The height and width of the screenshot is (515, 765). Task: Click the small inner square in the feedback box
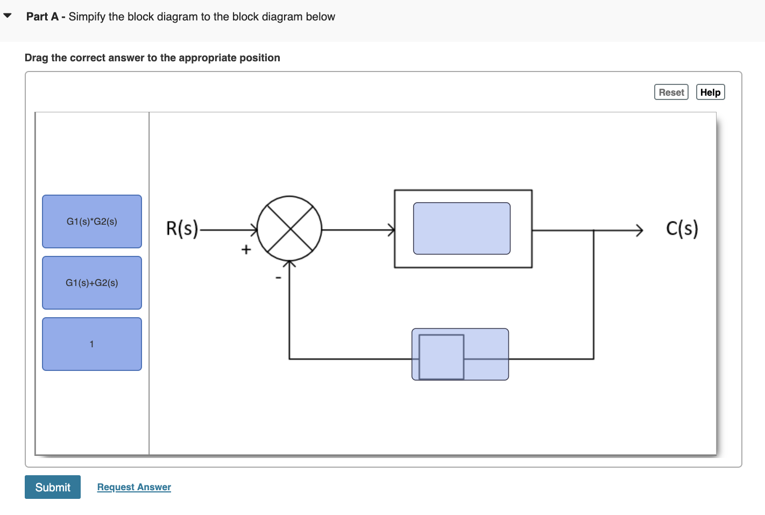[441, 356]
